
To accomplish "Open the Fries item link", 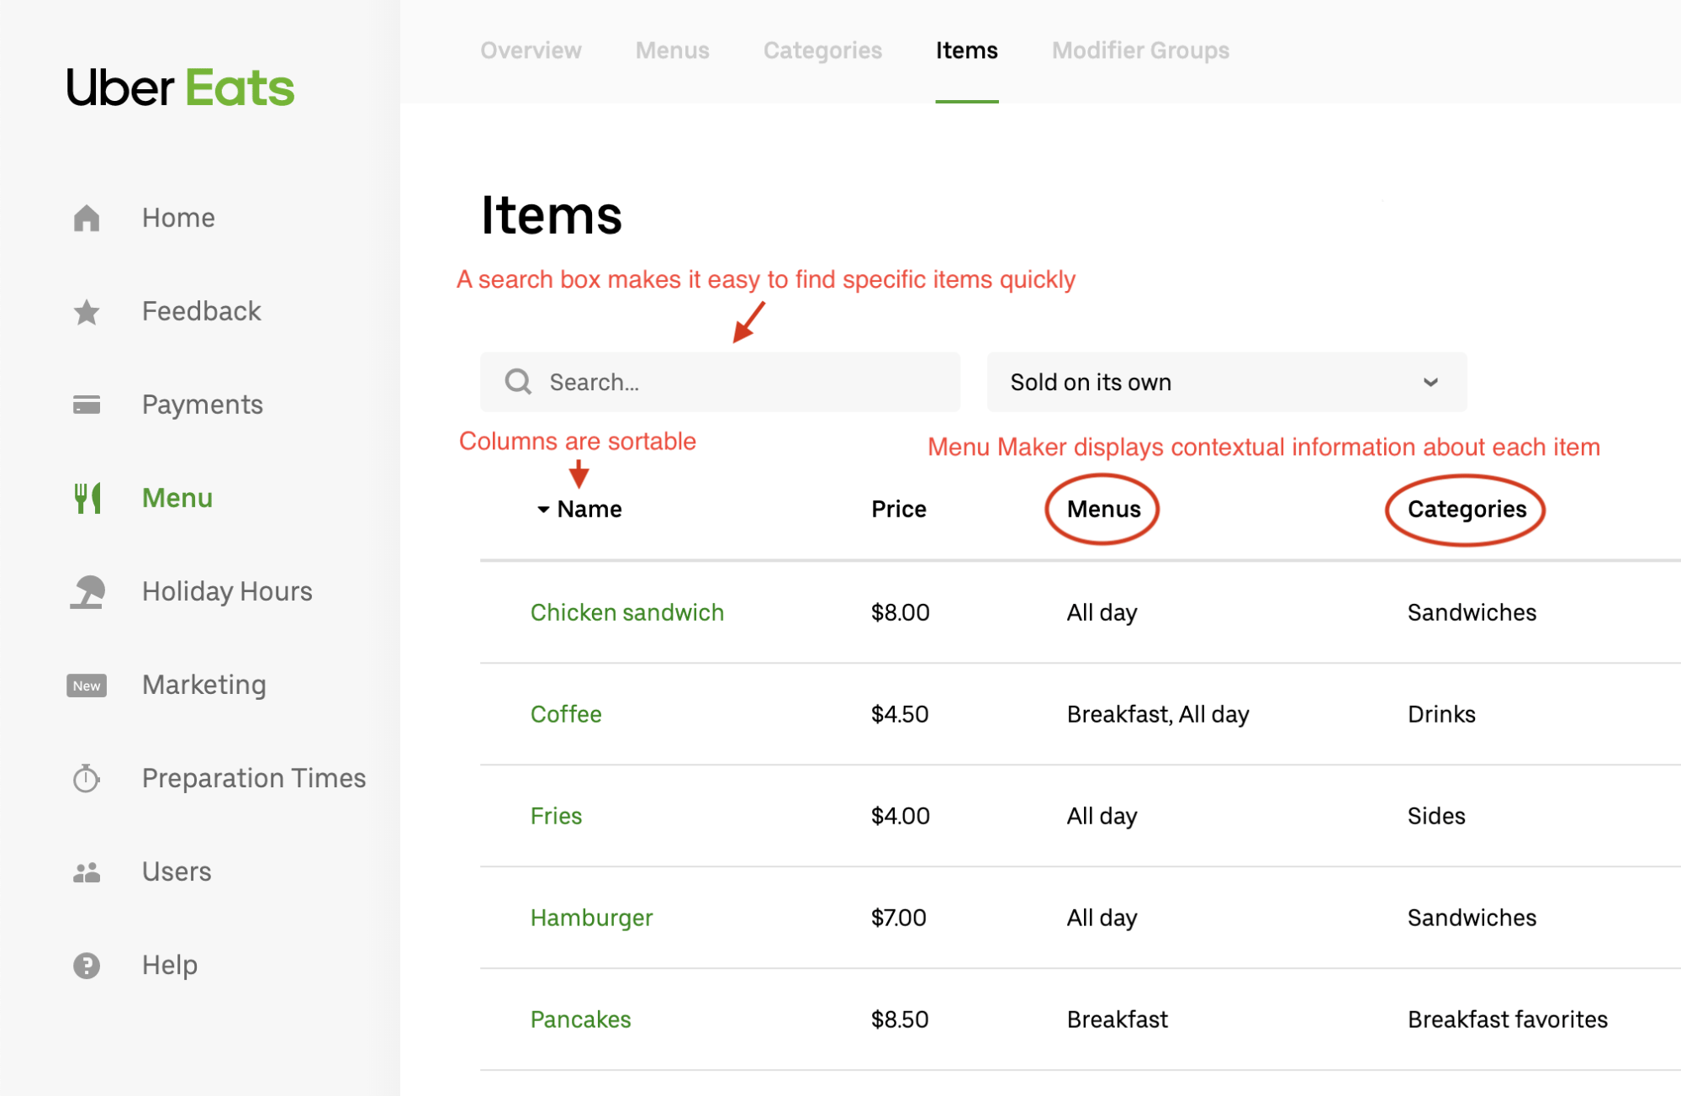I will click(x=556, y=816).
